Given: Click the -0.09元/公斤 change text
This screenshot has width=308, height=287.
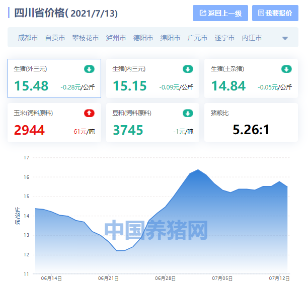Looking at the screenshot, I should pyautogui.click(x=176, y=87).
